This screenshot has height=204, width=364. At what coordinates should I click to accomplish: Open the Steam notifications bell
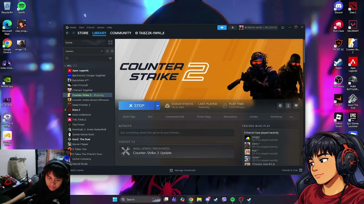coord(233,27)
